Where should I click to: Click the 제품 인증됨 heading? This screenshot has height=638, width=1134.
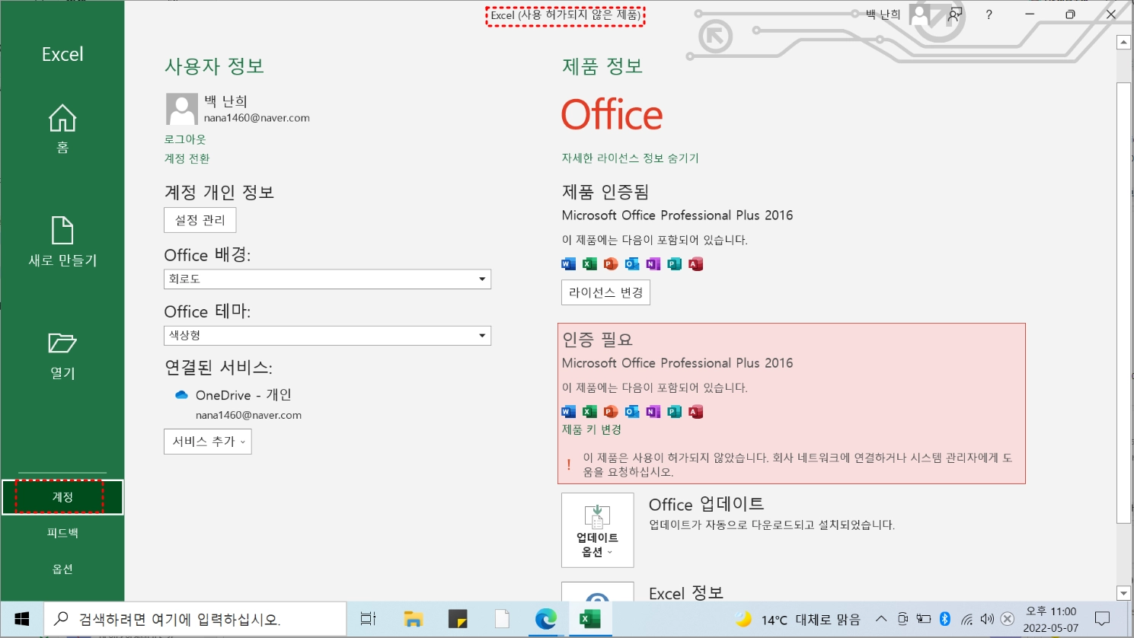point(605,192)
